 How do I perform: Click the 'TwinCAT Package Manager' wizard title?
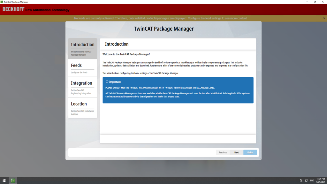[164, 29]
